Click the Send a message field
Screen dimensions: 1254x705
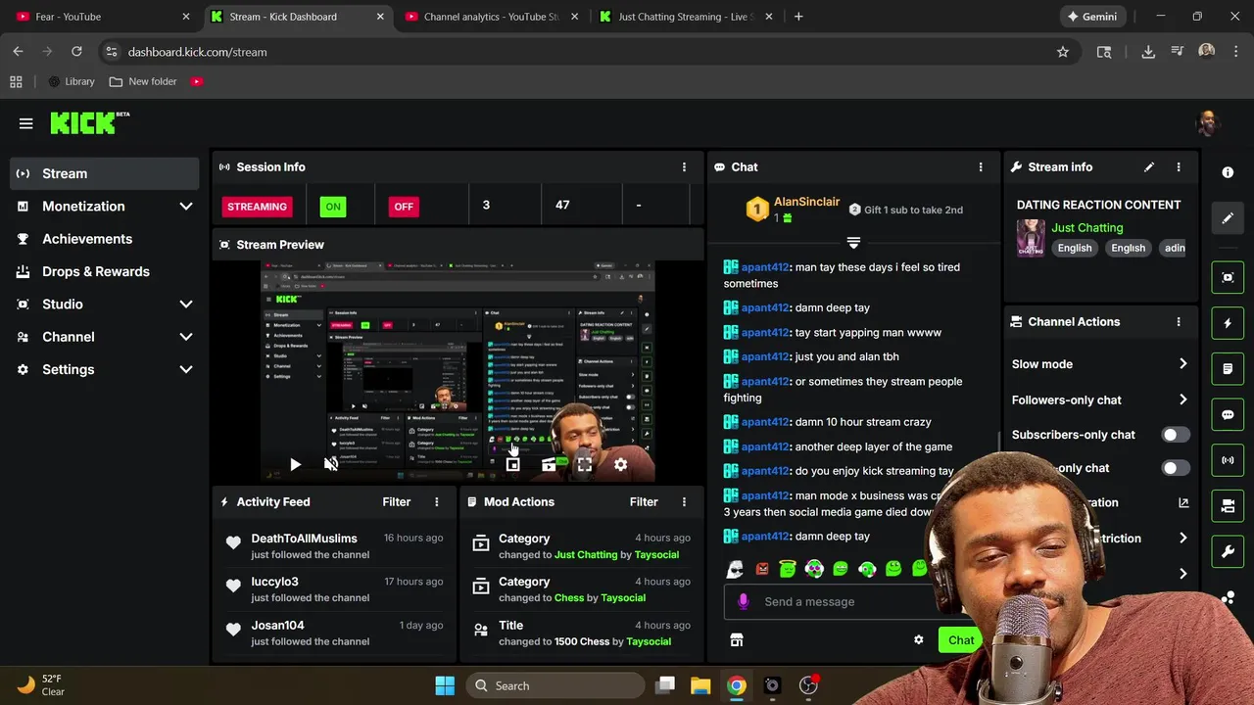[x=843, y=601]
